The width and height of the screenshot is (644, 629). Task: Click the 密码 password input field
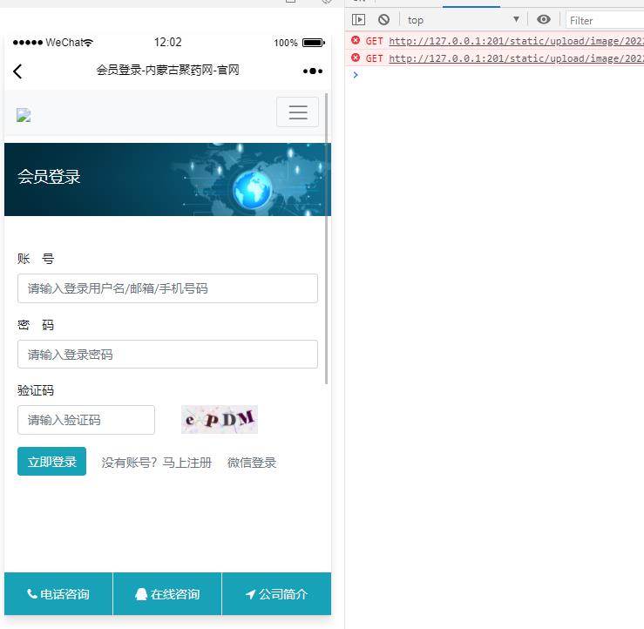(x=167, y=355)
